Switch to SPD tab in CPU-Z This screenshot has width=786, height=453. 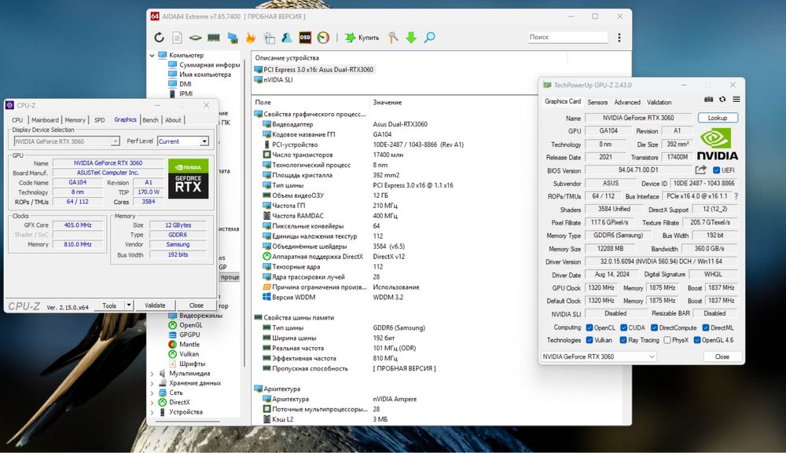(x=100, y=120)
